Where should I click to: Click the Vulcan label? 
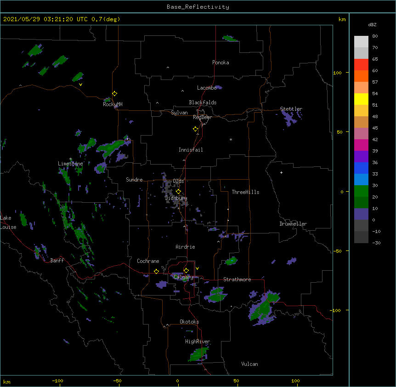click(249, 364)
